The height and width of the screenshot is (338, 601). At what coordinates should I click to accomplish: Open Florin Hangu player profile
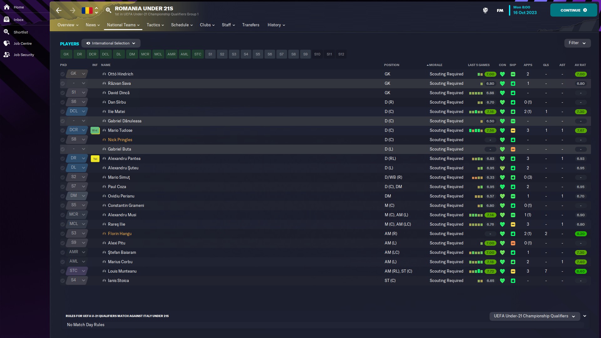120,234
